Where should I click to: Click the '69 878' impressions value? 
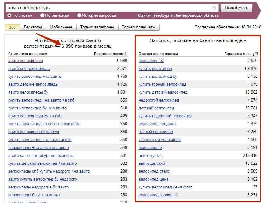point(251,69)
